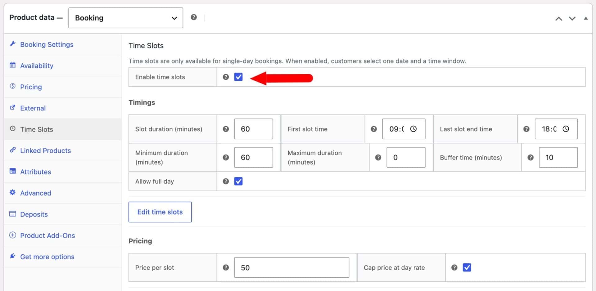Switch to the Availability tab

tap(63, 65)
